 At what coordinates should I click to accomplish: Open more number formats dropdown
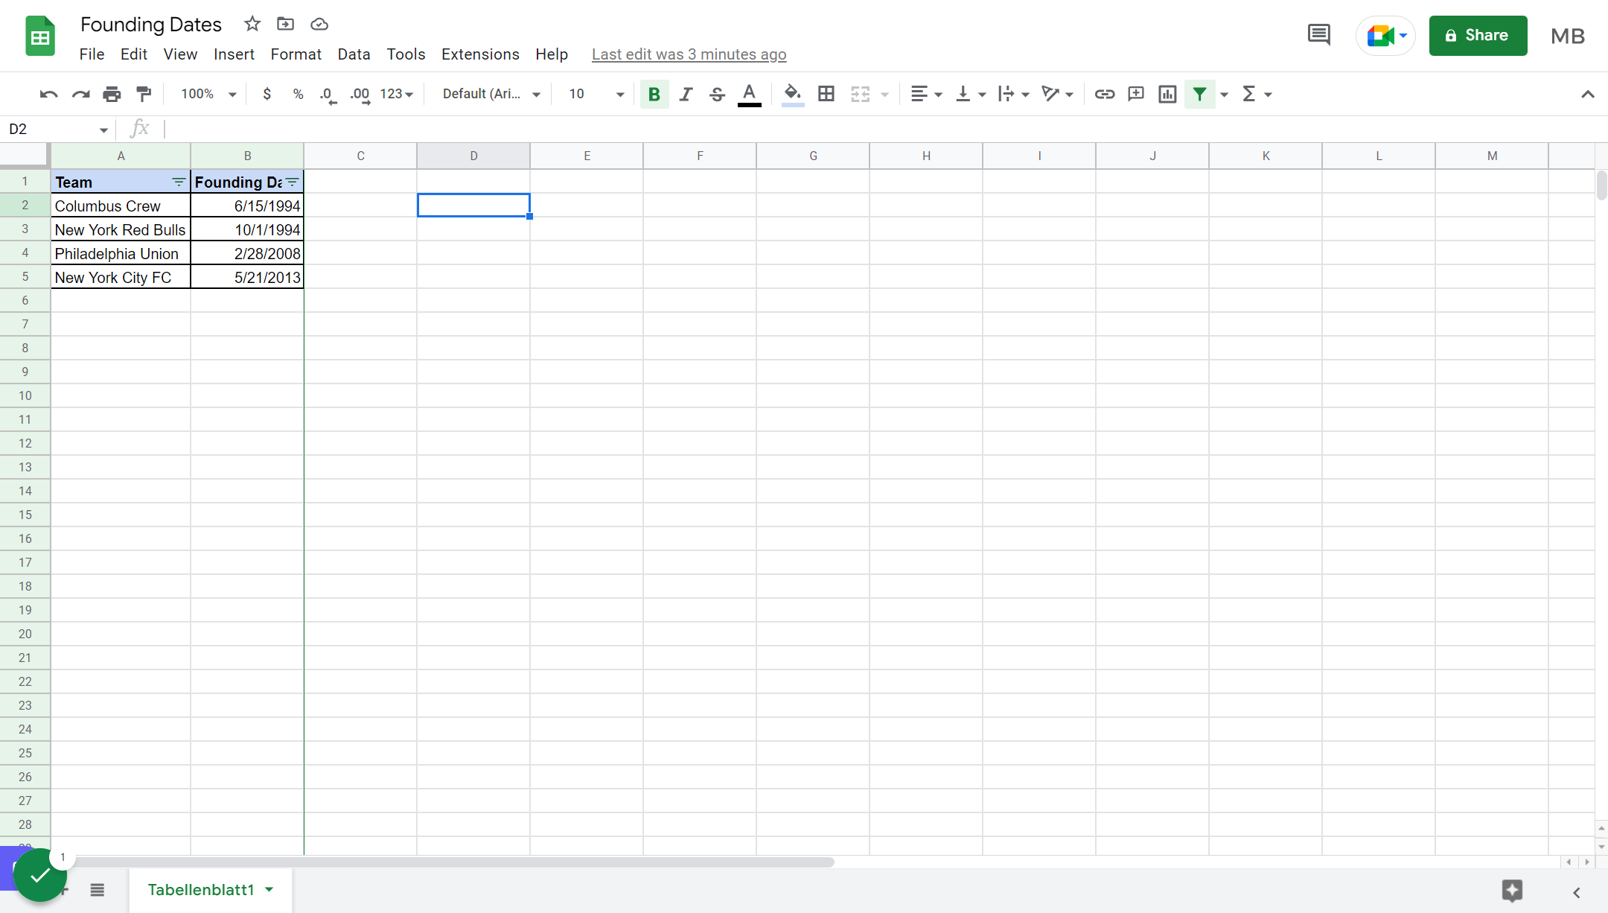tap(396, 94)
